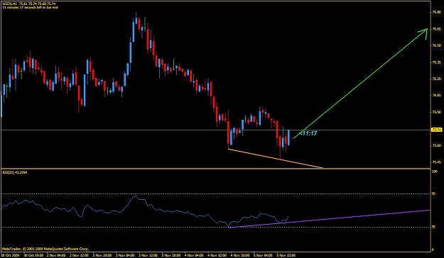444x258 pixels.
Task: Click the 76.20 price scale label
Action: click(x=436, y=79)
